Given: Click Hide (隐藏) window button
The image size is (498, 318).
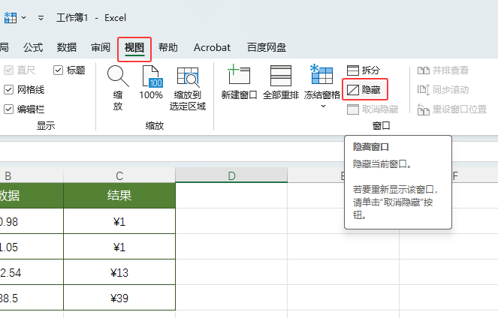Looking at the screenshot, I should pyautogui.click(x=364, y=90).
